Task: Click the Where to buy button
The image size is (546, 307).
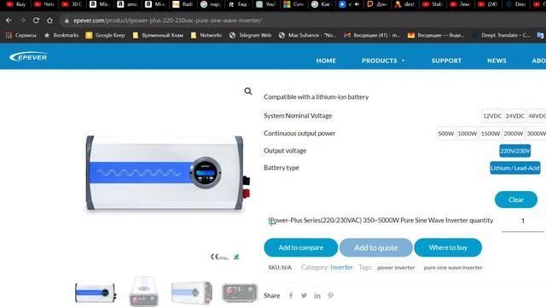Action: 448,247
